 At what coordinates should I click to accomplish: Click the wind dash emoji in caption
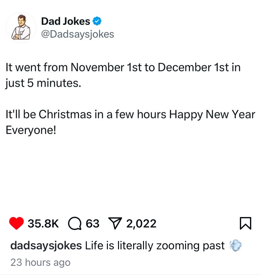235,245
